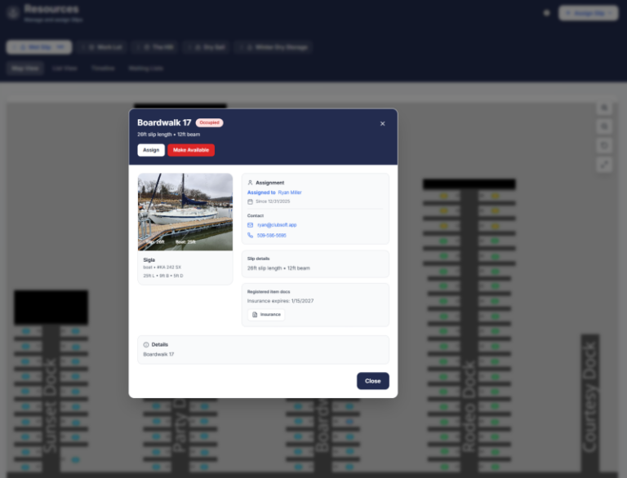Click the Close button at dialog bottom
Image resolution: width=627 pixels, height=478 pixels.
pyautogui.click(x=372, y=381)
